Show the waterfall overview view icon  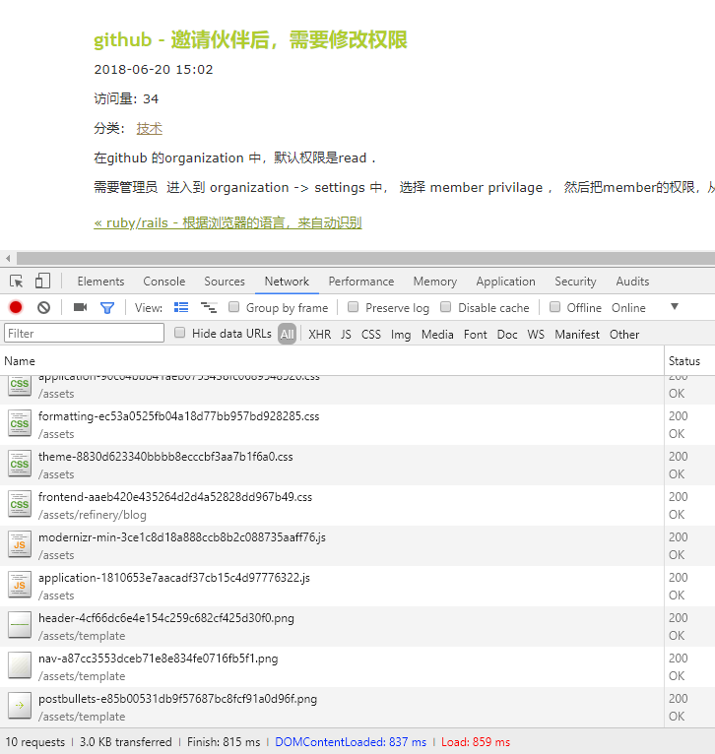[x=209, y=308]
